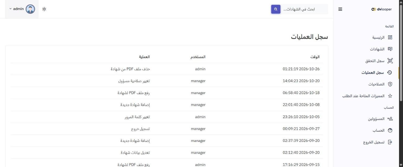Click the dvlooper logo

(x=381, y=9)
